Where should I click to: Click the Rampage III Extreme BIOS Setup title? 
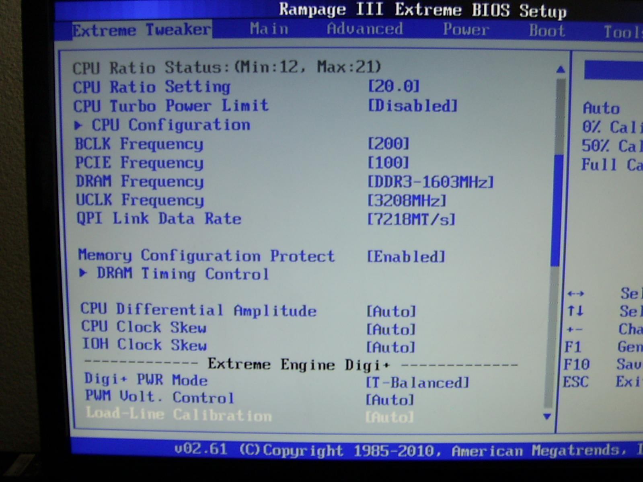(x=423, y=10)
